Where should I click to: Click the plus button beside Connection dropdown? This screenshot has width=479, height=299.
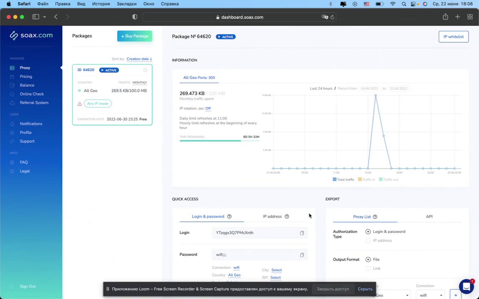[x=455, y=295]
